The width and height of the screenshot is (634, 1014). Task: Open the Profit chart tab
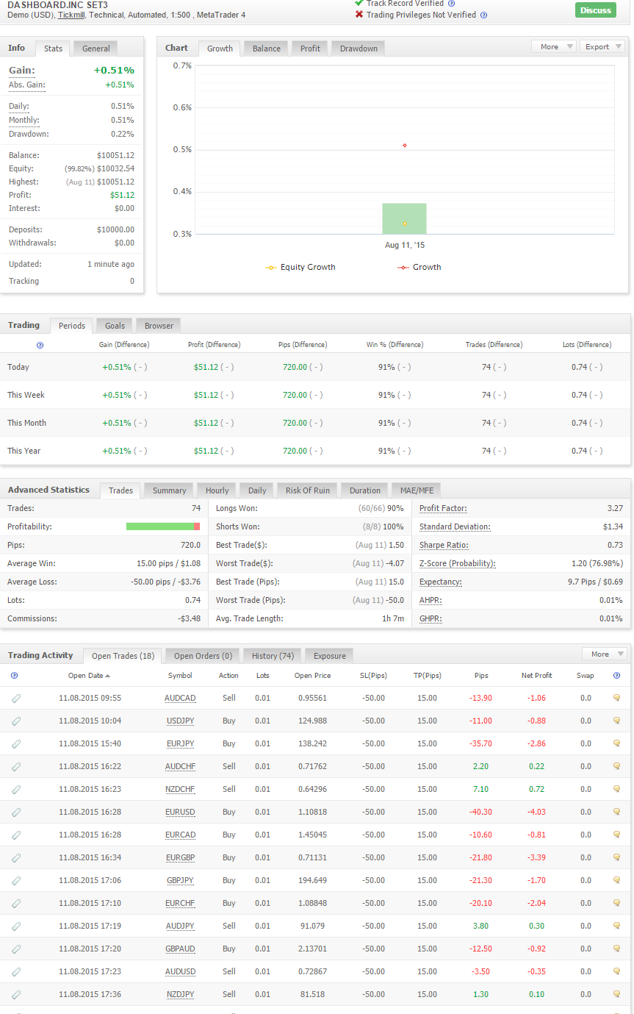point(310,49)
